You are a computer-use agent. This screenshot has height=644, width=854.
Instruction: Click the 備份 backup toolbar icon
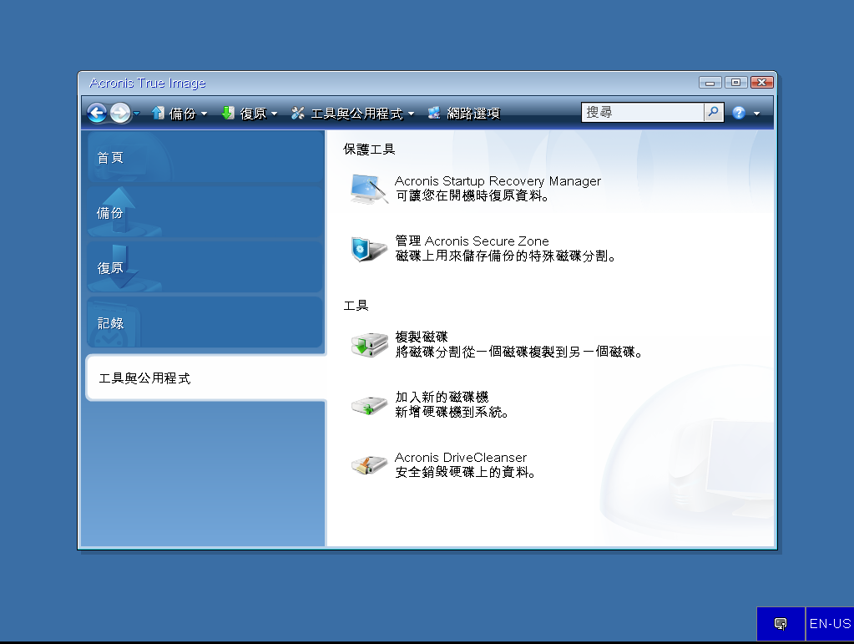click(x=158, y=113)
